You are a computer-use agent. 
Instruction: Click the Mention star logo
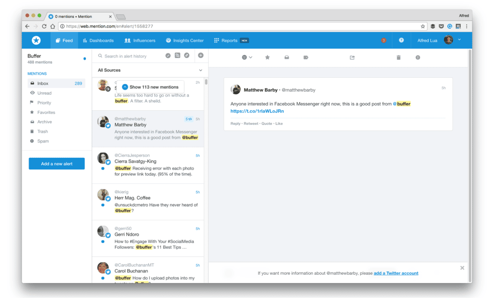(36, 41)
